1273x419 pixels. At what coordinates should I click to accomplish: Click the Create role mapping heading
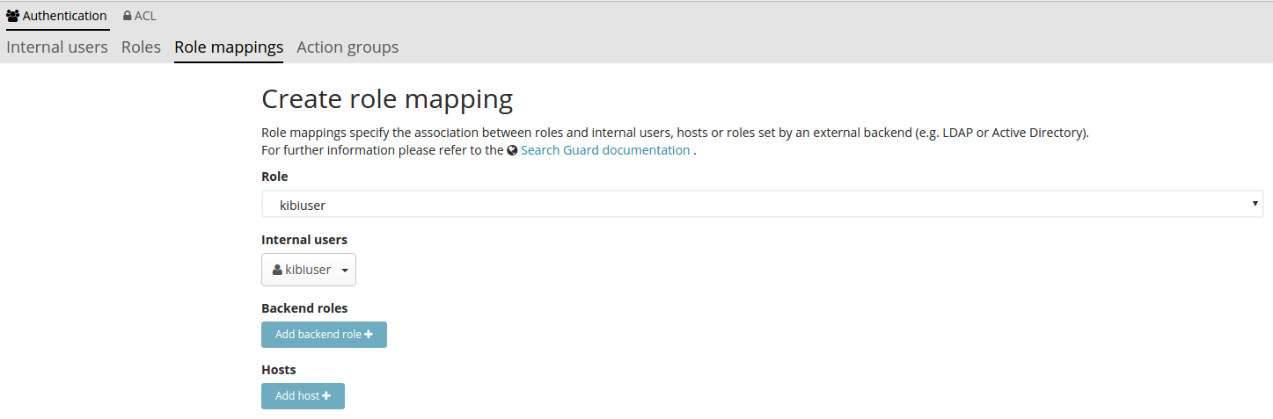(x=387, y=99)
